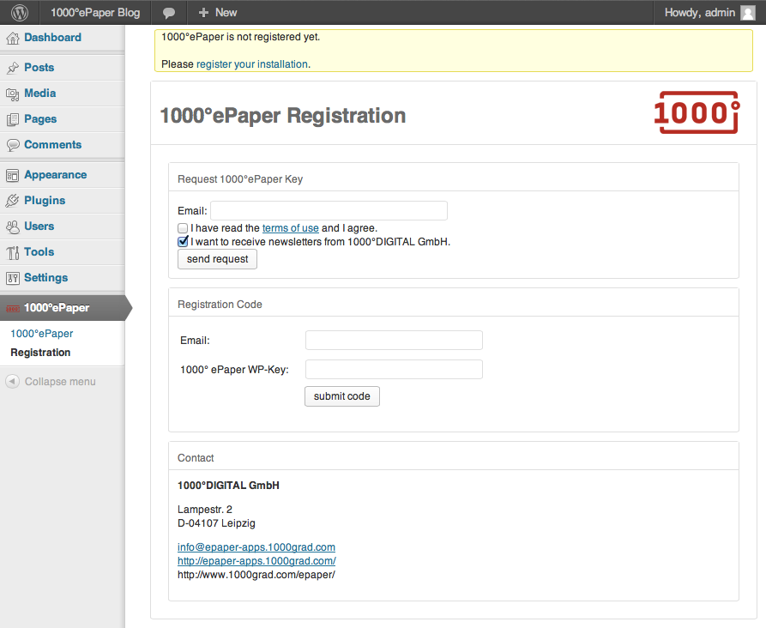766x628 pixels.
Task: Uncheck the newsletters checkbox
Action: click(x=183, y=241)
